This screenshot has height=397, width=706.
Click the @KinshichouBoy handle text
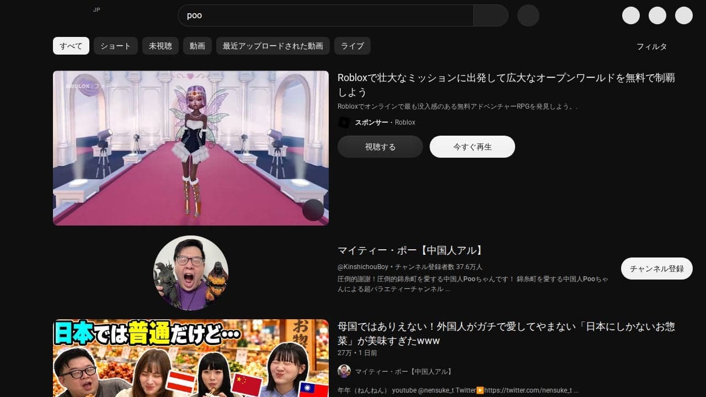pyautogui.click(x=363, y=267)
